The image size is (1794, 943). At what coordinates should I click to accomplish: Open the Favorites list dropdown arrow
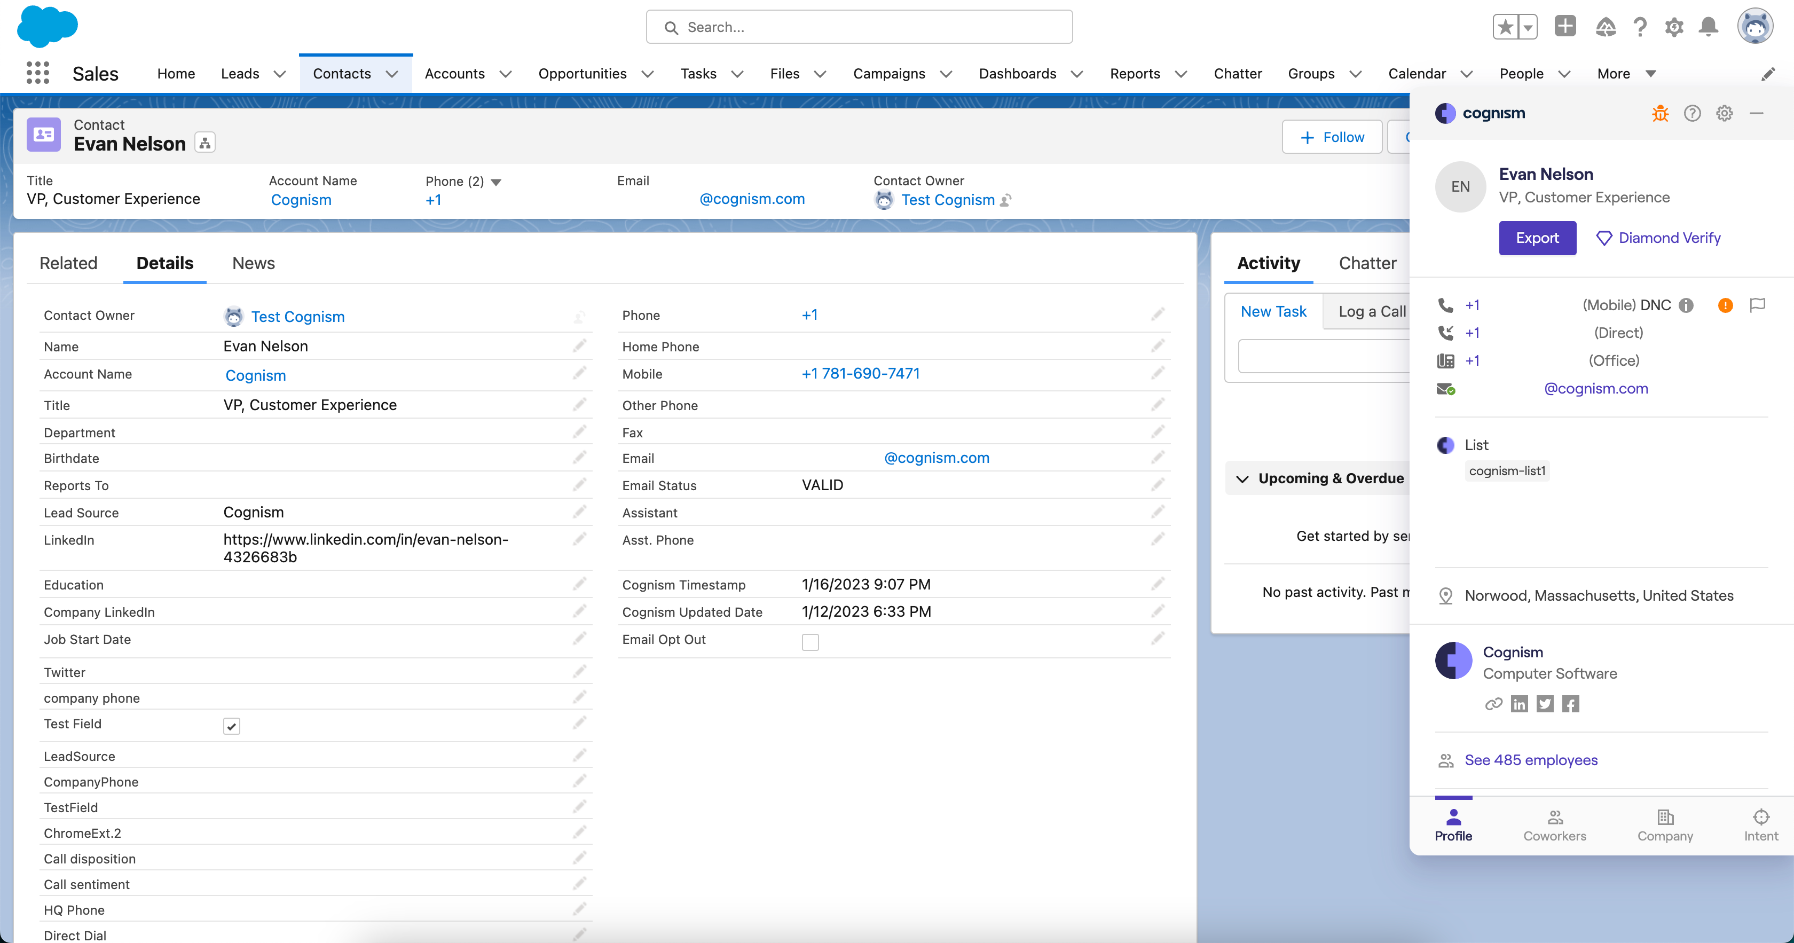[1527, 27]
